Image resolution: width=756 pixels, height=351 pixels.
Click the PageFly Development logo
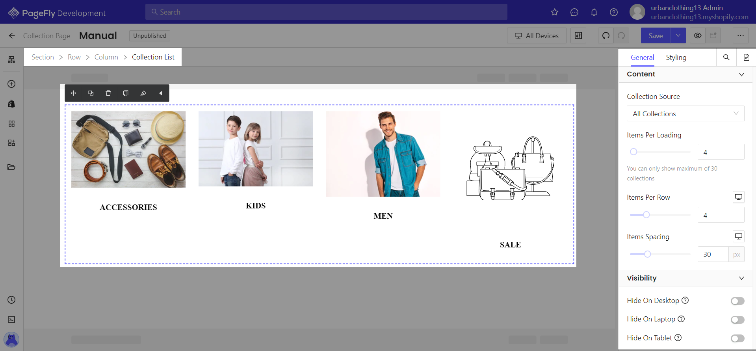(x=57, y=13)
